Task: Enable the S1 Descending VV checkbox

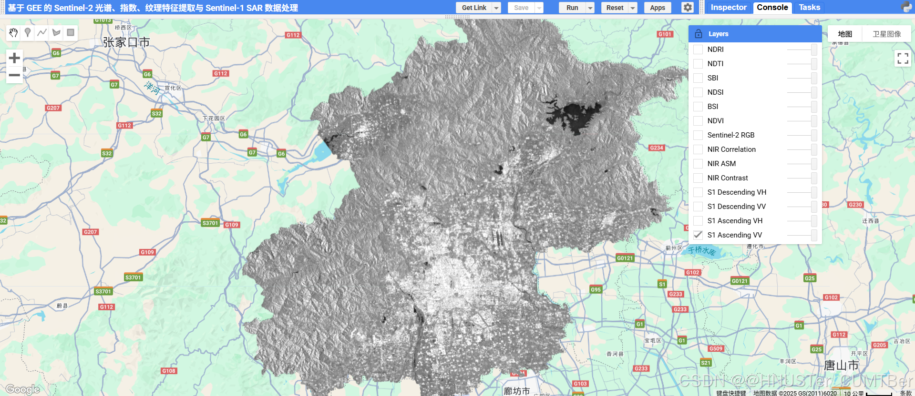Action: tap(698, 207)
